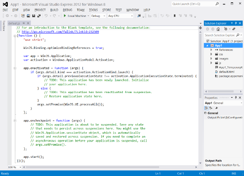Open the Any CPU platform dropdown

[120, 16]
